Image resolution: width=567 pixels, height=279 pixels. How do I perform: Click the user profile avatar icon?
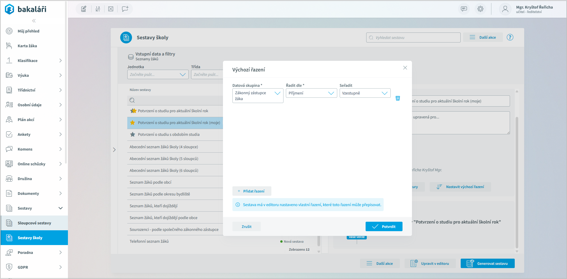pyautogui.click(x=505, y=9)
